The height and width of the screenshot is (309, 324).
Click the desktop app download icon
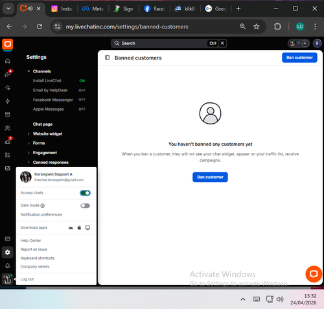click(87, 227)
